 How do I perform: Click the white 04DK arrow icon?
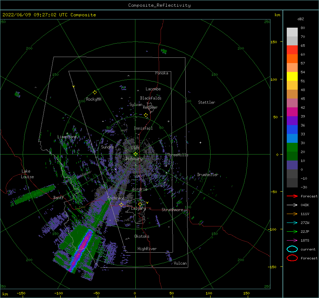[x=292, y=205]
